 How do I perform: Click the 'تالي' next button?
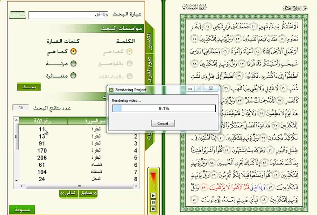(68, 193)
